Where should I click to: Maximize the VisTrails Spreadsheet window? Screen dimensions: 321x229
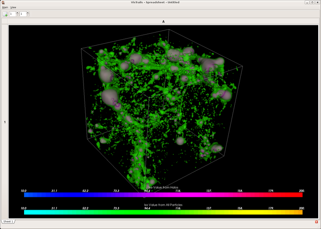[312, 2]
